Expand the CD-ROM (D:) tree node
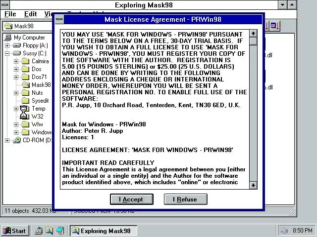The height and width of the screenshot is (237, 317). [7, 140]
